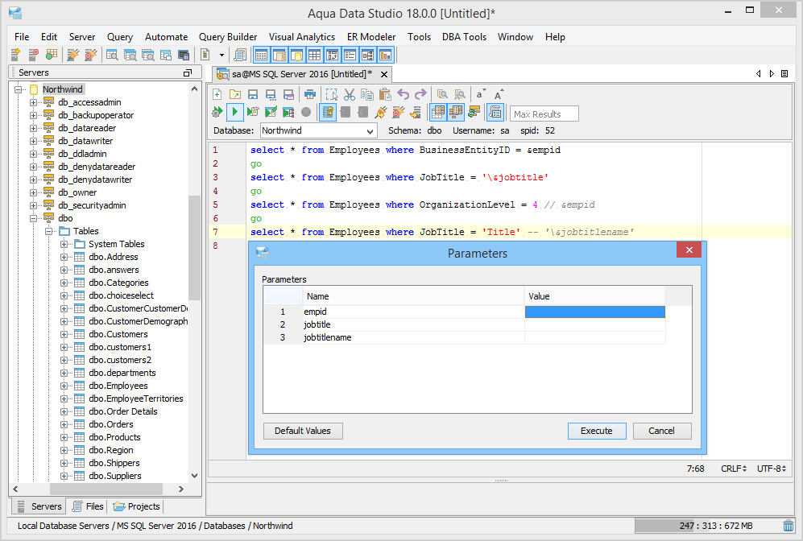This screenshot has height=541, width=803.
Task: Click the green Execute query play icon
Action: tap(235, 112)
